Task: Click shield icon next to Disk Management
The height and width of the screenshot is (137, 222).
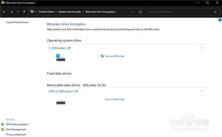Action: click(x=3, y=130)
